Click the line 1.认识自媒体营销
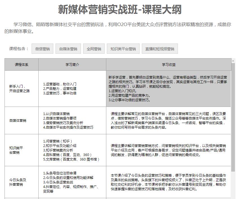The image size is (238, 199). click(x=56, y=114)
